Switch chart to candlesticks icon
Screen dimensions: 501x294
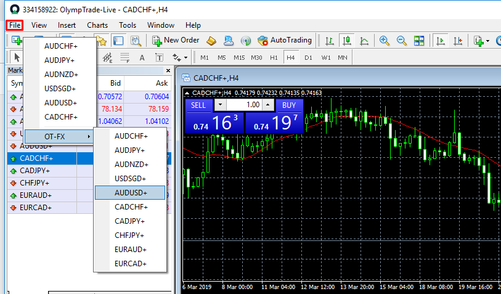347,41
